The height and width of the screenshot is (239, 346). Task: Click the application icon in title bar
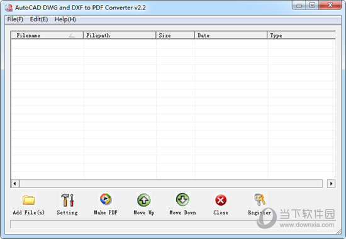9,8
